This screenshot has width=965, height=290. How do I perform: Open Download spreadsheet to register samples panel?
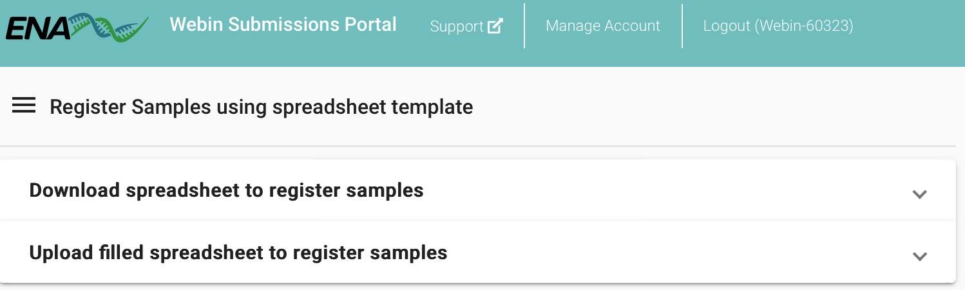tap(226, 190)
